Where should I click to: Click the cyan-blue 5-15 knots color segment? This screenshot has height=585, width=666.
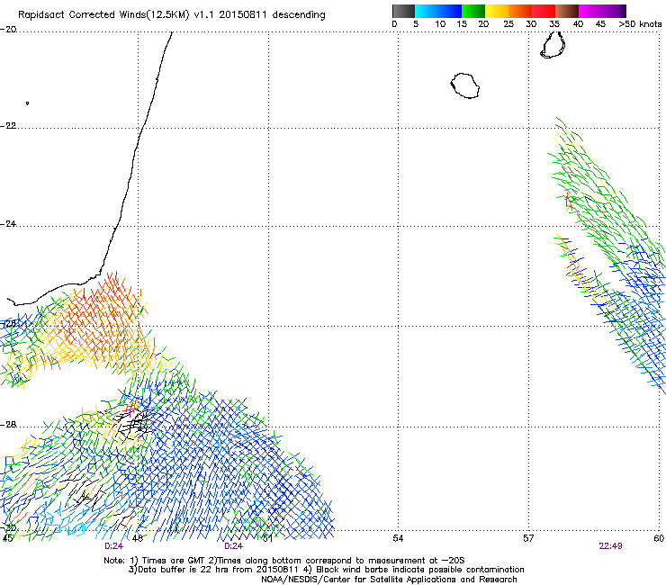coord(438,11)
